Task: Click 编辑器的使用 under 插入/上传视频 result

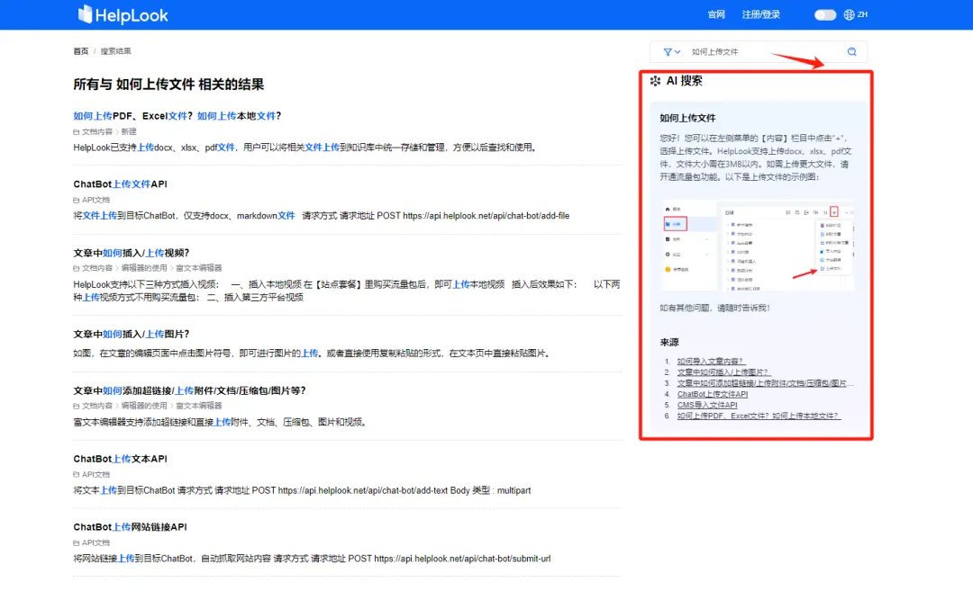Action: tap(144, 268)
